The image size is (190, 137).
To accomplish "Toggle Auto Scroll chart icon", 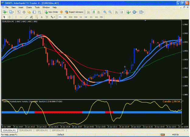I will click(116, 12).
